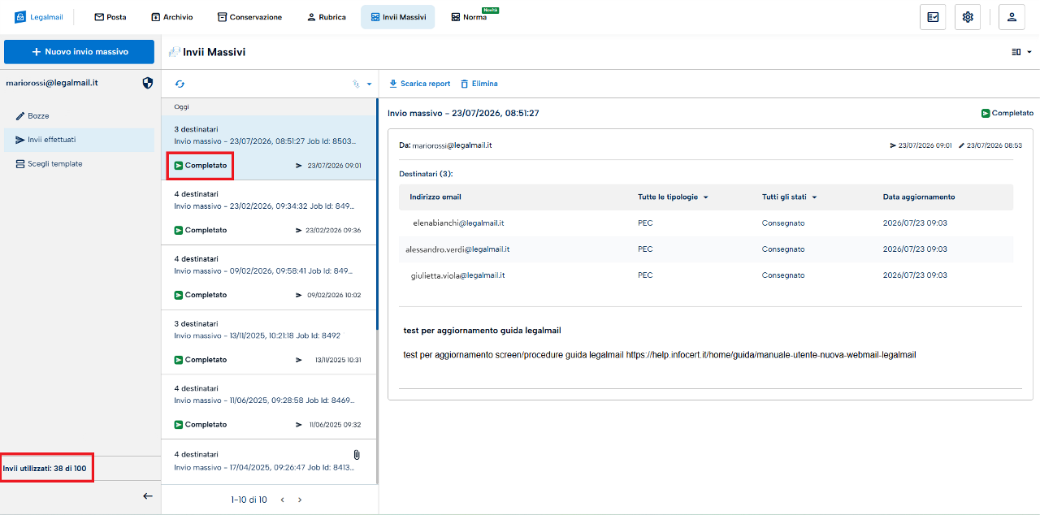This screenshot has height=515, width=1040.
Task: Click the paperclip icon on the 17/04/2025 sending
Action: 357,455
